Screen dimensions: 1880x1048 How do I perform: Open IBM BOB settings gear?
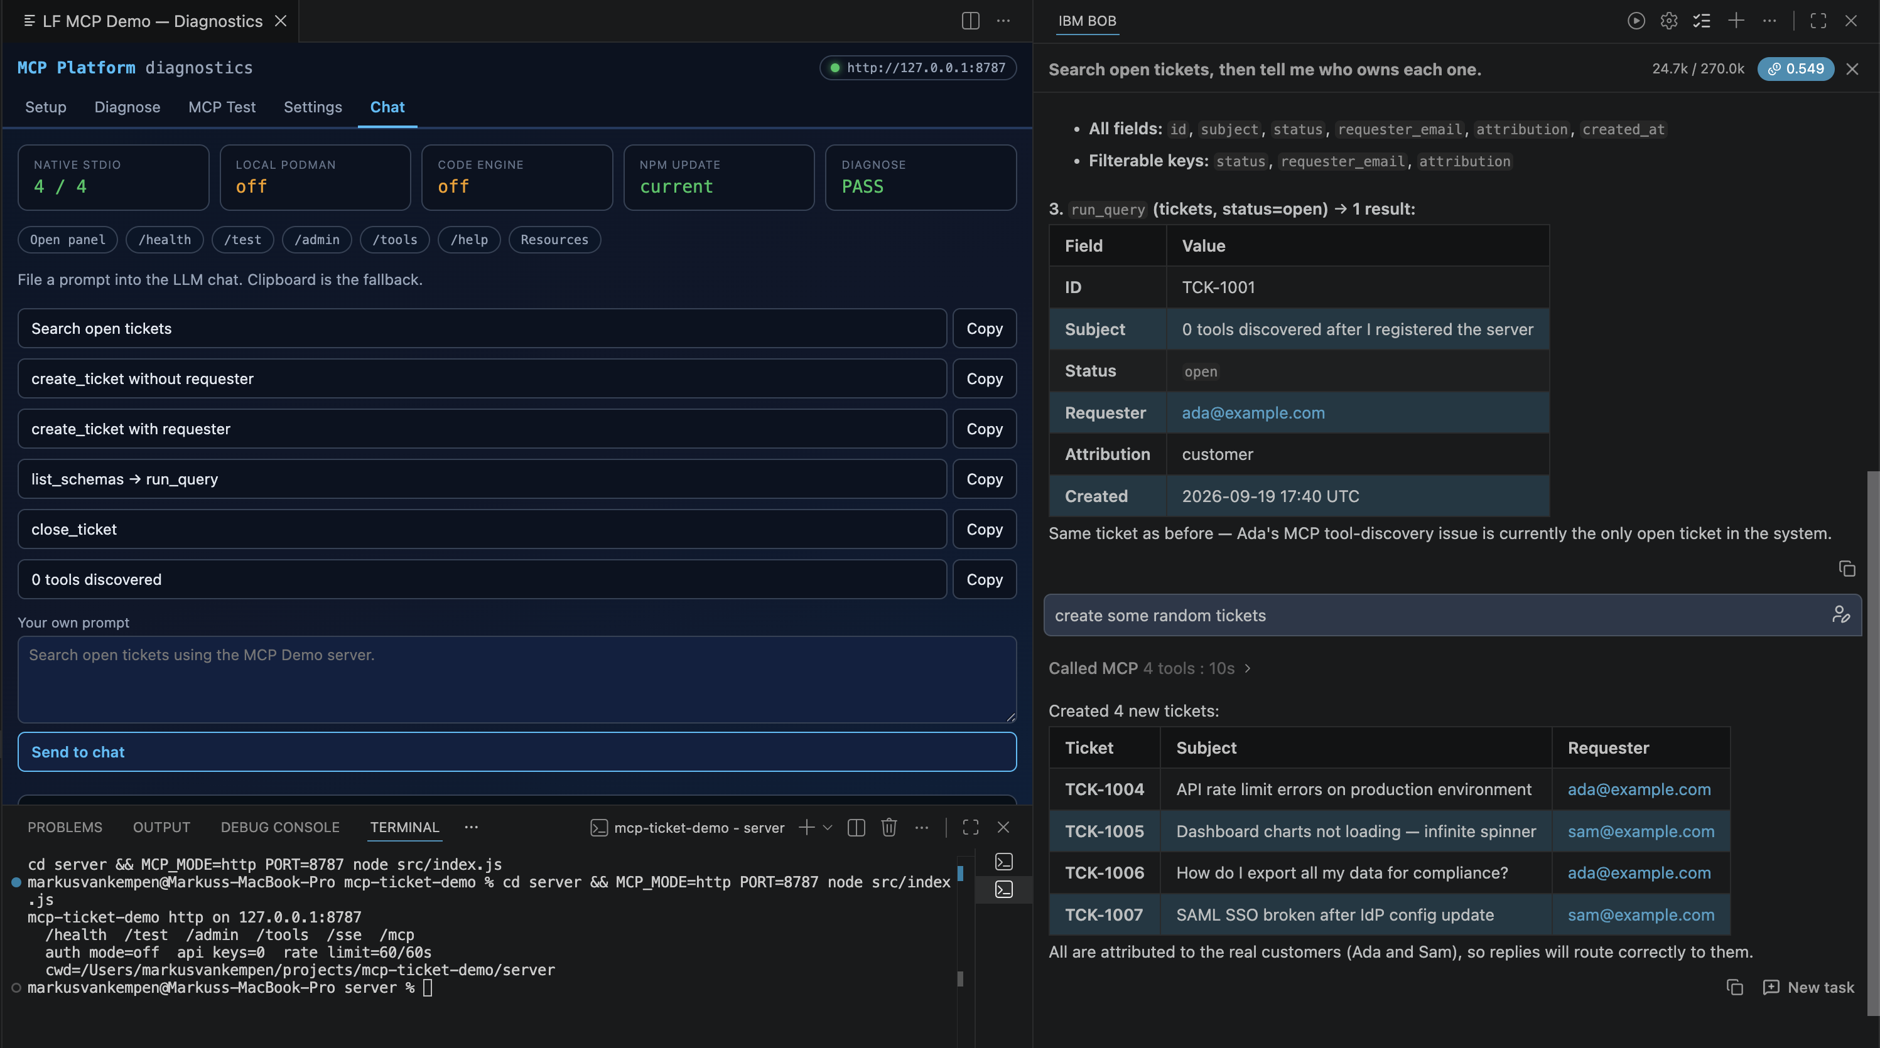(1668, 21)
